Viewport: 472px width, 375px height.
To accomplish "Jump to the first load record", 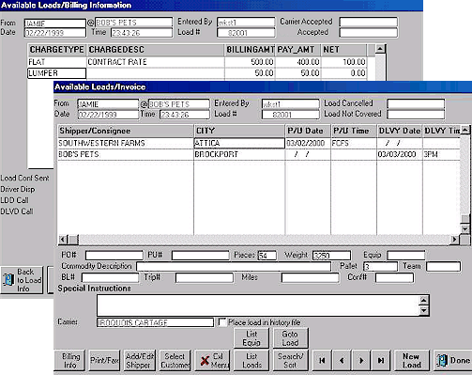I will point(322,360).
